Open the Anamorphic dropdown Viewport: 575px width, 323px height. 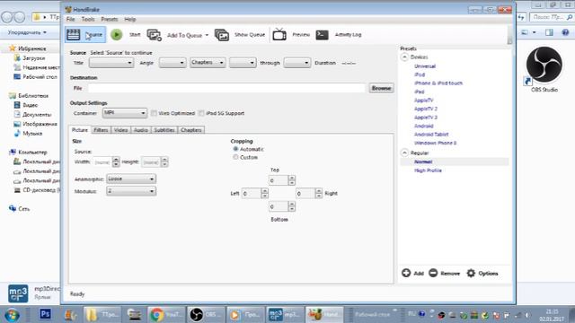coord(131,179)
